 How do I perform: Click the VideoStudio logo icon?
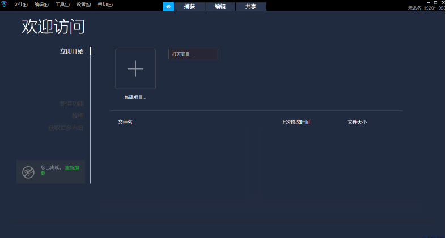click(4, 4)
